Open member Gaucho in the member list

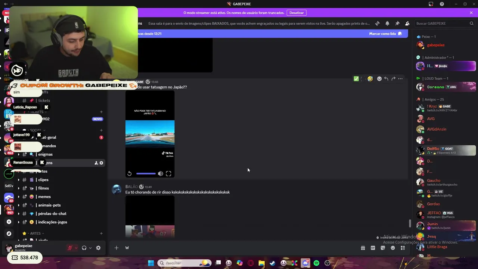click(x=446, y=182)
